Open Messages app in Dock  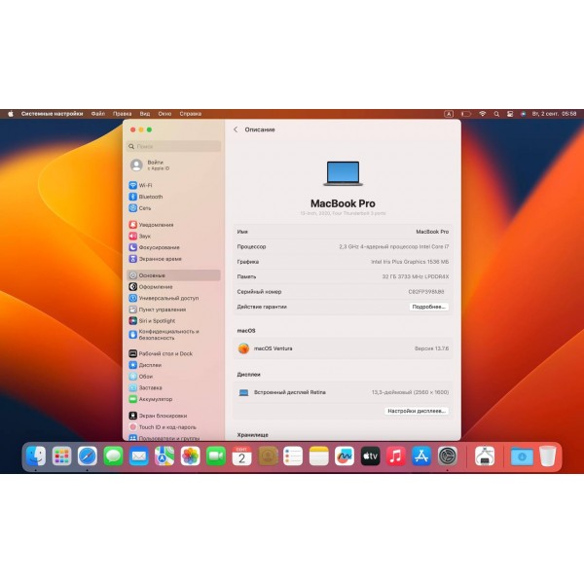coord(113,456)
